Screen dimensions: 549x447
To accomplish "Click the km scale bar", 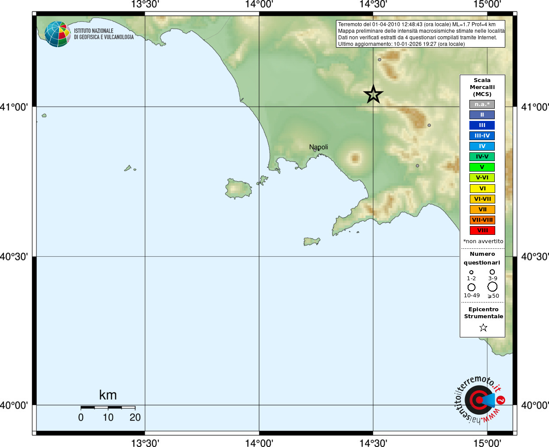I will coord(108,408).
